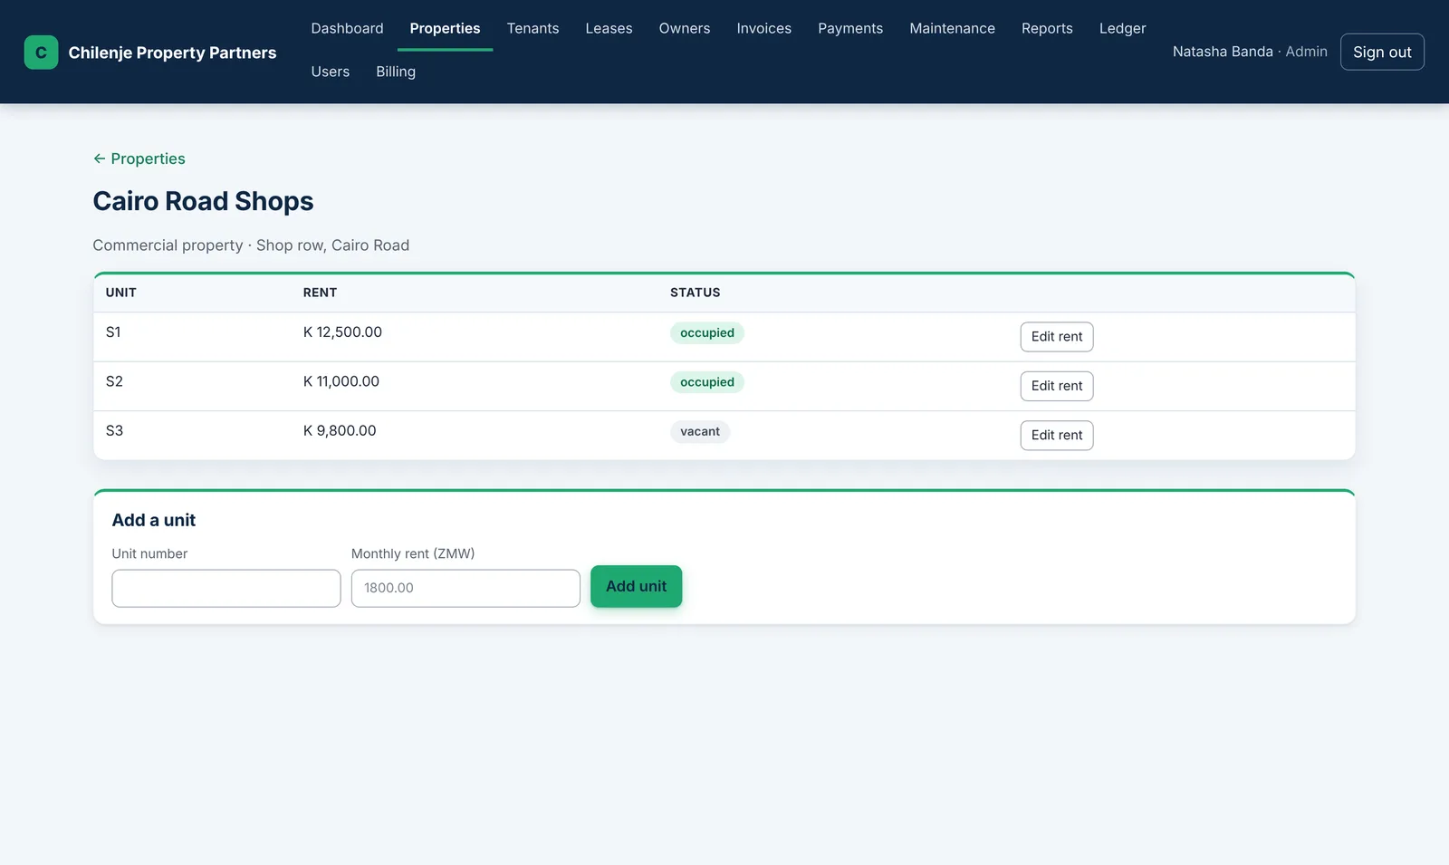This screenshot has height=865, width=1449.
Task: Click the Sign out button
Action: [1382, 52]
